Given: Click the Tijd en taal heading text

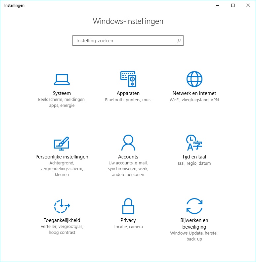Looking at the screenshot, I should (194, 157).
